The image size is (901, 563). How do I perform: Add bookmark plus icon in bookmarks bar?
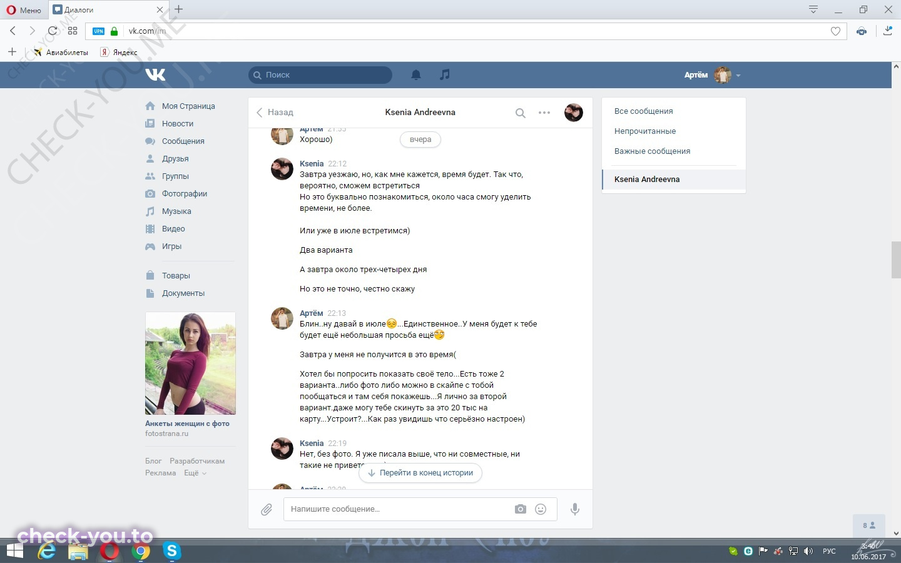click(12, 52)
